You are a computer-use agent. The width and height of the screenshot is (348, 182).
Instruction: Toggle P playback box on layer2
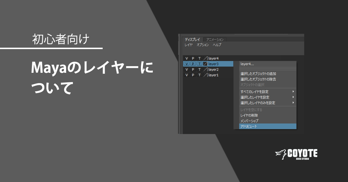[x=193, y=69]
